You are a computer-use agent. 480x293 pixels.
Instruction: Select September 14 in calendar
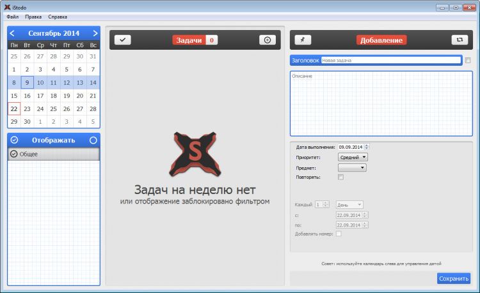tap(93, 82)
